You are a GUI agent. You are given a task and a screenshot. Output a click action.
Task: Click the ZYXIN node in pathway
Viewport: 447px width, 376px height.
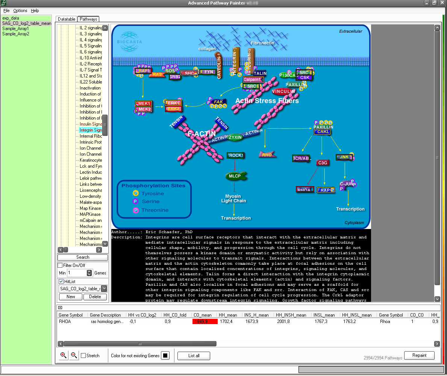click(x=235, y=138)
